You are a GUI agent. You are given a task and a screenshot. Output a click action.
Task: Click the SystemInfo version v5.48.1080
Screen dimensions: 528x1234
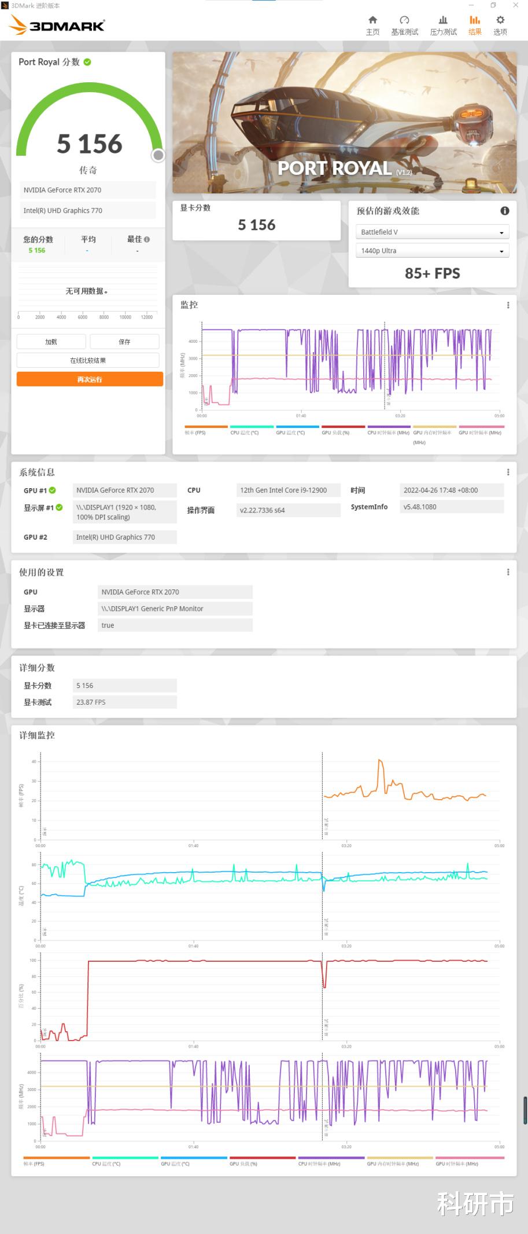pyautogui.click(x=452, y=507)
